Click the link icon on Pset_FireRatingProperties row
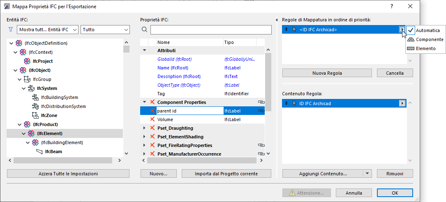The height and width of the screenshot is (202, 446). 261,145
